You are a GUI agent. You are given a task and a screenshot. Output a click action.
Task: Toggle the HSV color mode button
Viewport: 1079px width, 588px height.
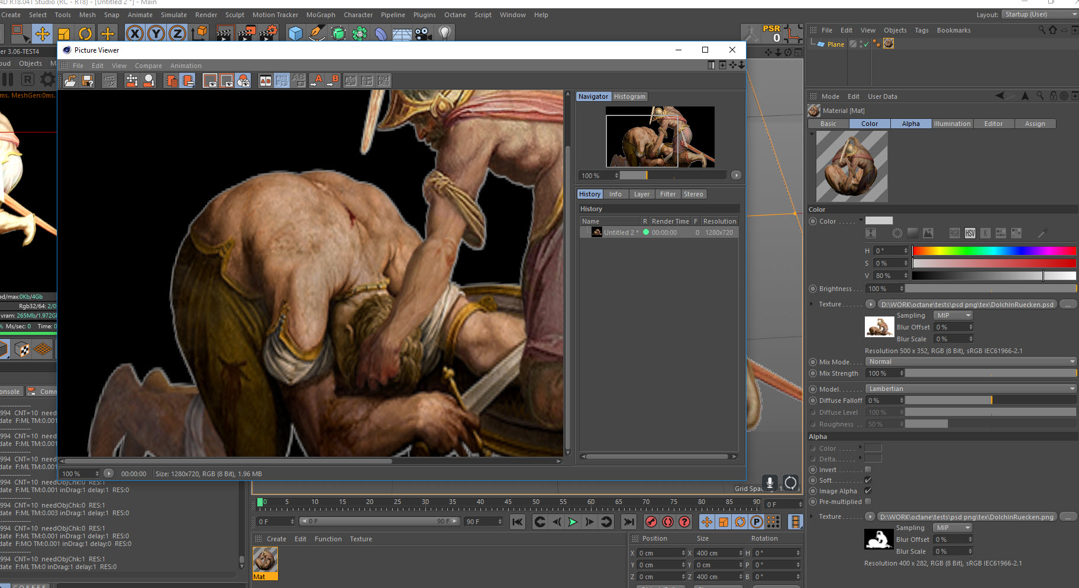click(970, 233)
